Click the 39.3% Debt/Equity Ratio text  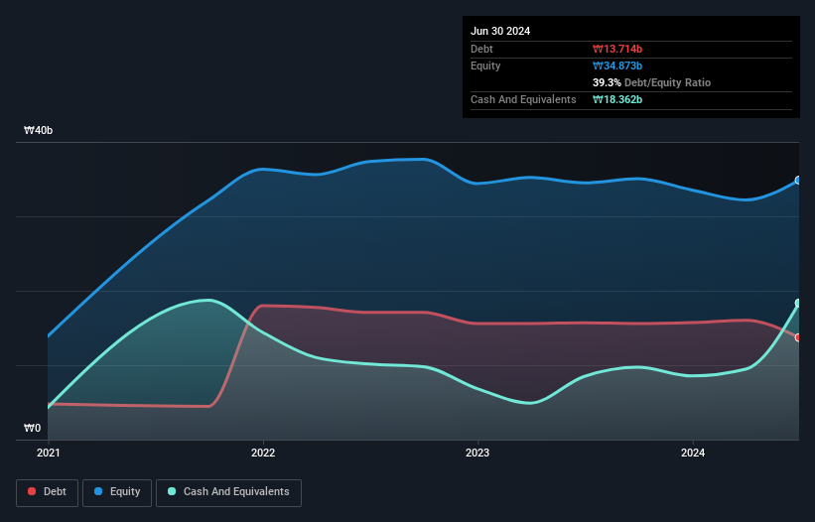[x=651, y=82]
